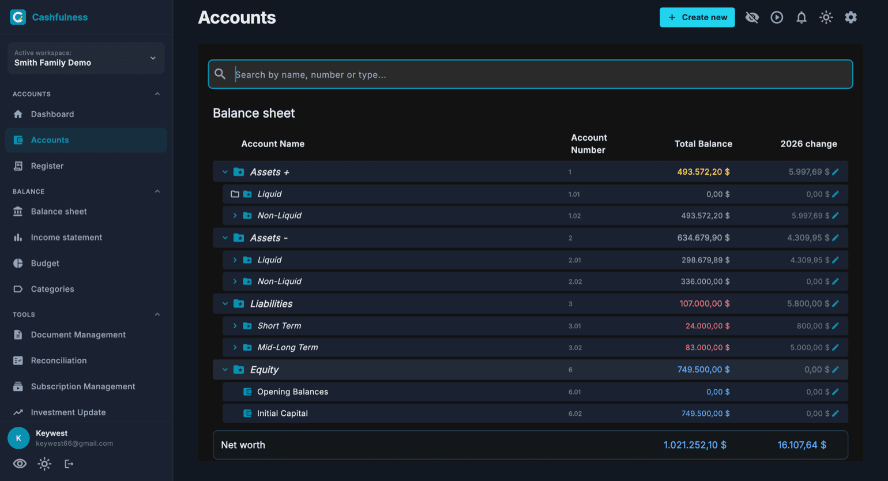Image resolution: width=888 pixels, height=481 pixels.
Task: Expand the Non-Liquid 1.02 chevron
Action: pos(235,216)
